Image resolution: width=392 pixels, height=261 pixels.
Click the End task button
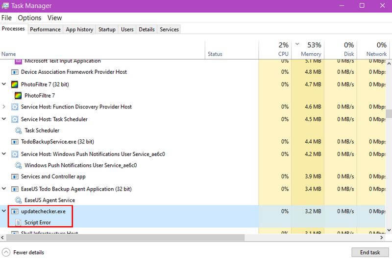pos(370,252)
